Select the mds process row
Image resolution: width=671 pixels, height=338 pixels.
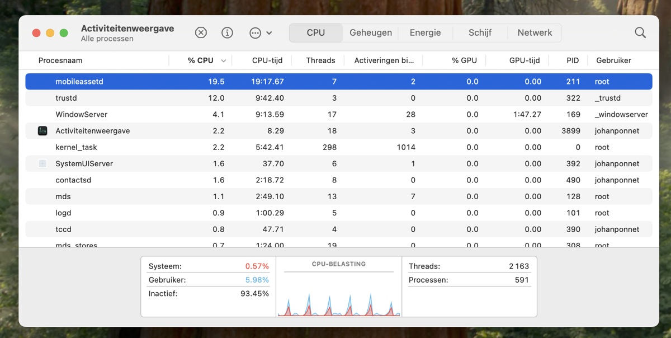(339, 196)
